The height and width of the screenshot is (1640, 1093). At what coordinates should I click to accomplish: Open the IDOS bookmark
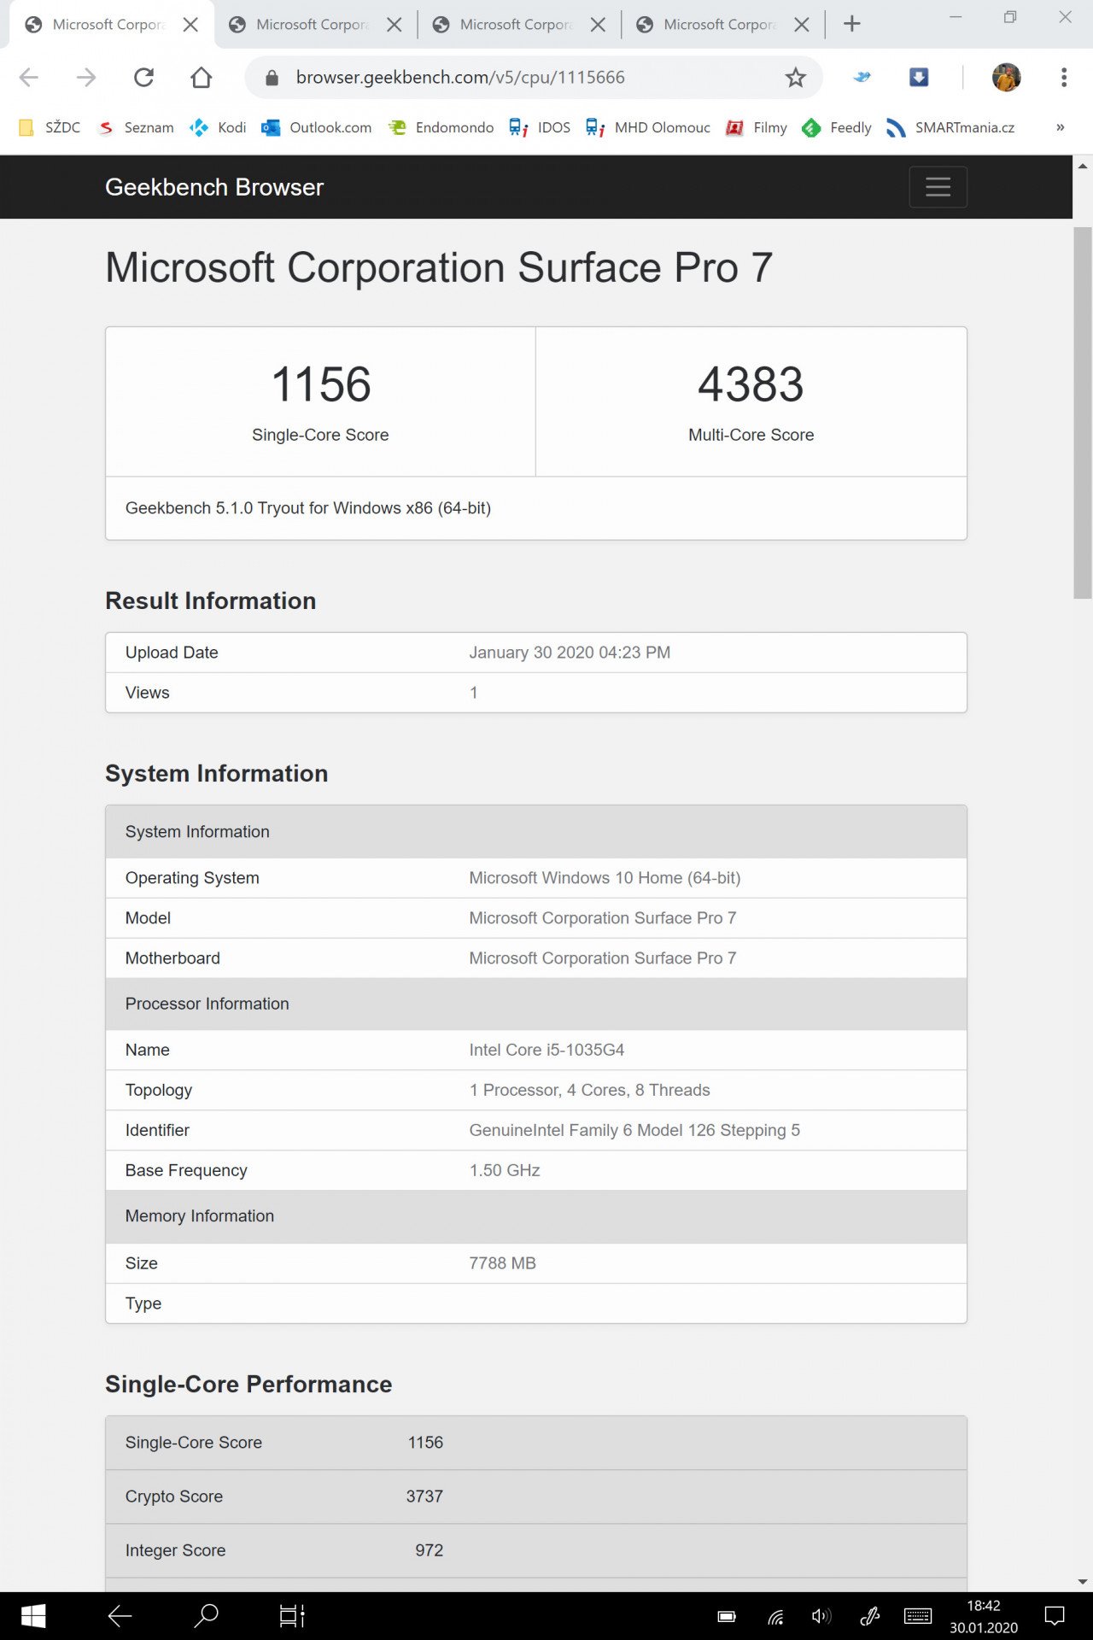point(540,127)
